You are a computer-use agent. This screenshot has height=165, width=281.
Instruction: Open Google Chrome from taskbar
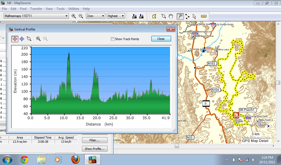pyautogui.click(x=24, y=159)
